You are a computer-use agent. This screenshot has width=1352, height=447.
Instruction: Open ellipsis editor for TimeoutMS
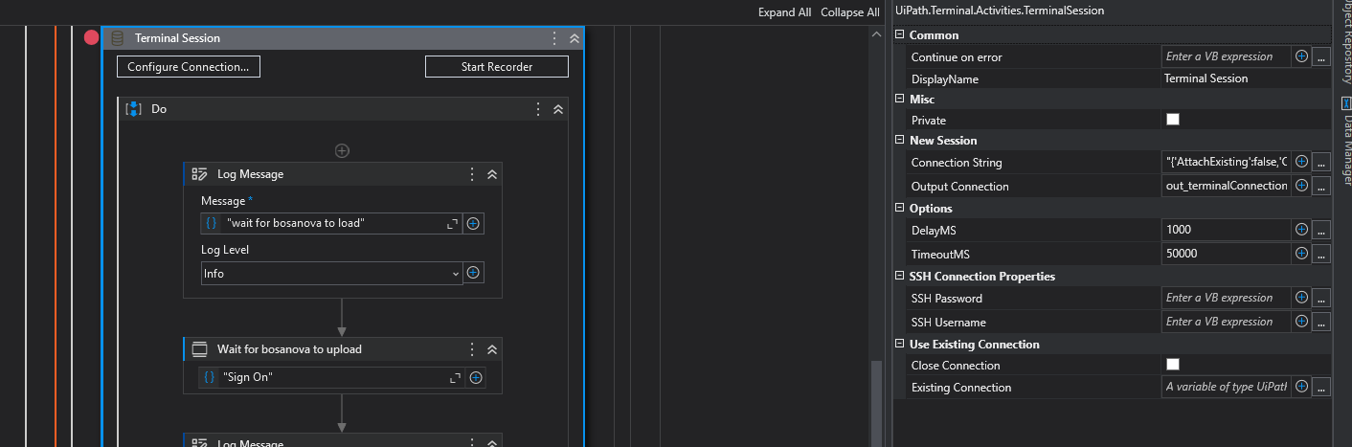1321,254
